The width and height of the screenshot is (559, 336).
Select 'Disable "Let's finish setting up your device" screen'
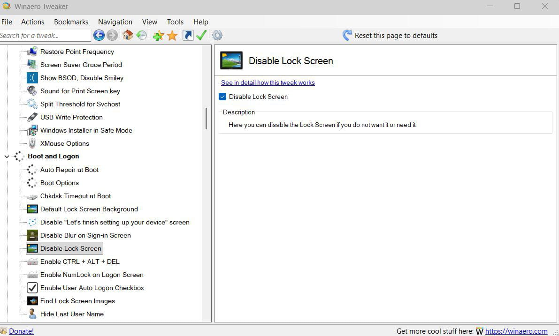pyautogui.click(x=115, y=223)
